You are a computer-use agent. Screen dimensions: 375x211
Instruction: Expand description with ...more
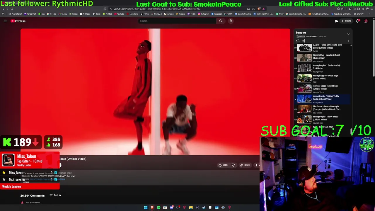click(x=26, y=182)
